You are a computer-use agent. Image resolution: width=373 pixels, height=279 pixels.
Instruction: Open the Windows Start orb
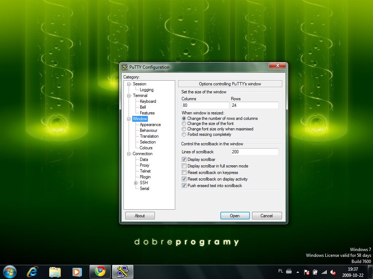click(10, 272)
